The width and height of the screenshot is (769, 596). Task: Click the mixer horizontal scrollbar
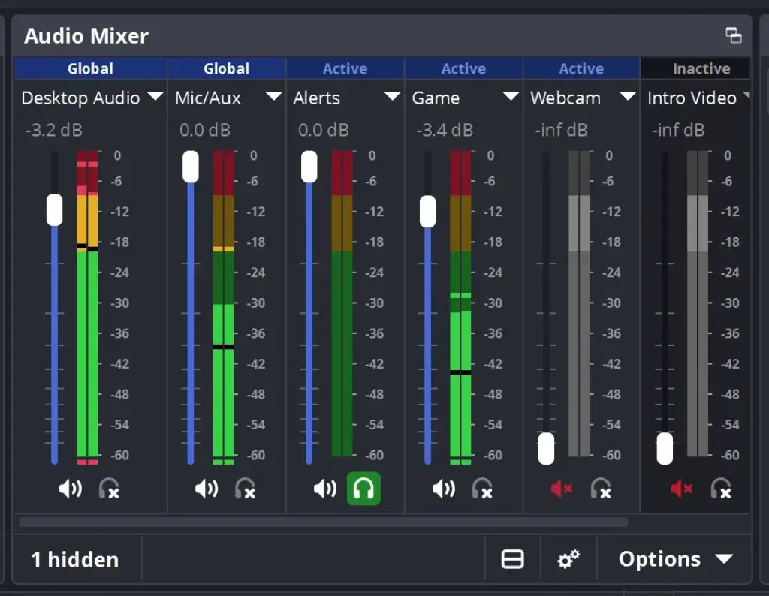click(323, 522)
